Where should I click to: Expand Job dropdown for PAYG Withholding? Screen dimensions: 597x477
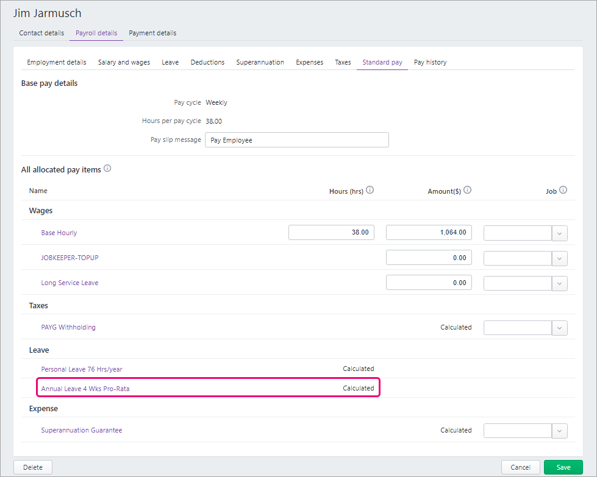[x=559, y=328]
